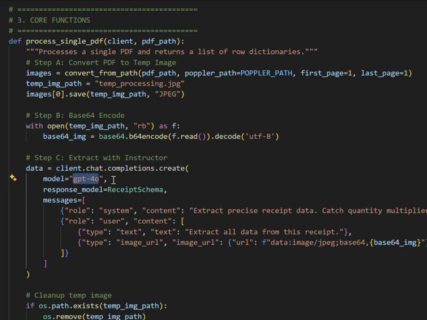Click last_page=1 argument
The height and width of the screenshot is (320, 427).
pyautogui.click(x=384, y=73)
